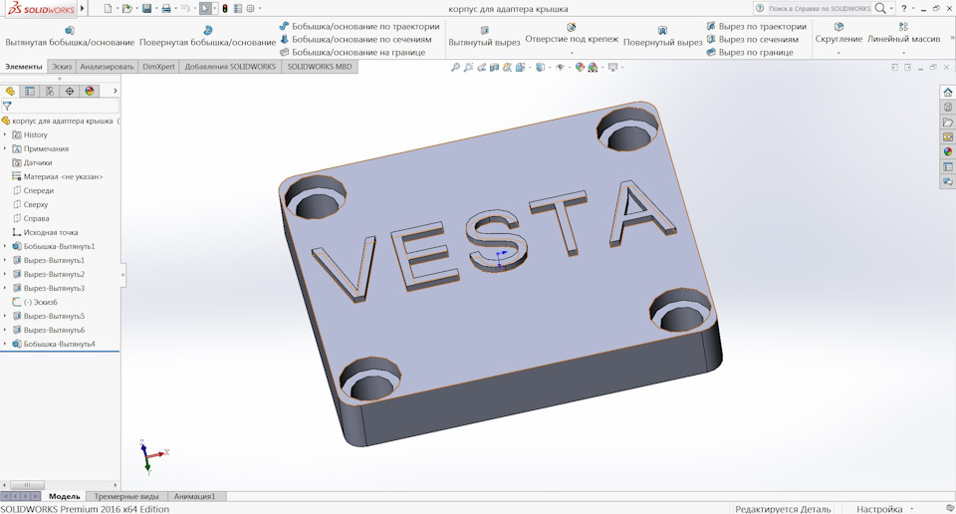Open the file properties list icon
The width and height of the screenshot is (956, 514).
(x=238, y=9)
